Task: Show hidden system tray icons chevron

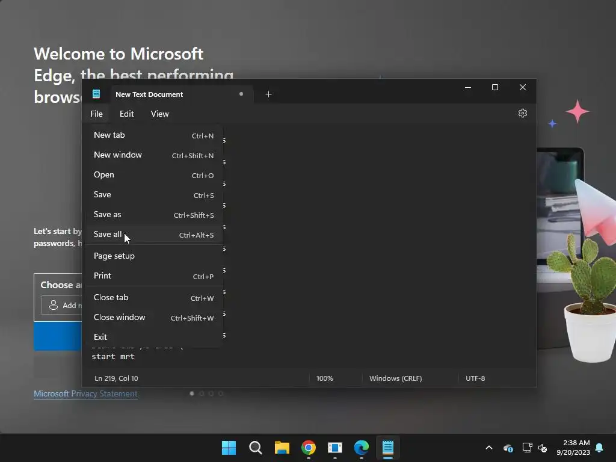Action: click(x=488, y=448)
